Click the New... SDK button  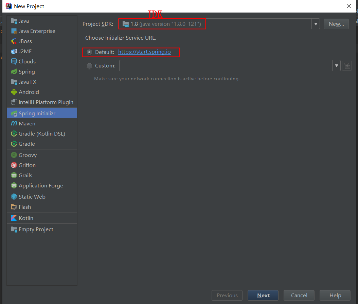click(336, 24)
